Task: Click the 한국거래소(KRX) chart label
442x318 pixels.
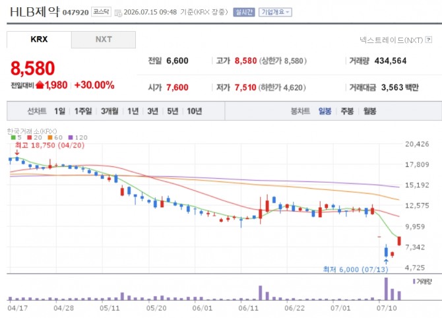Action: point(32,131)
